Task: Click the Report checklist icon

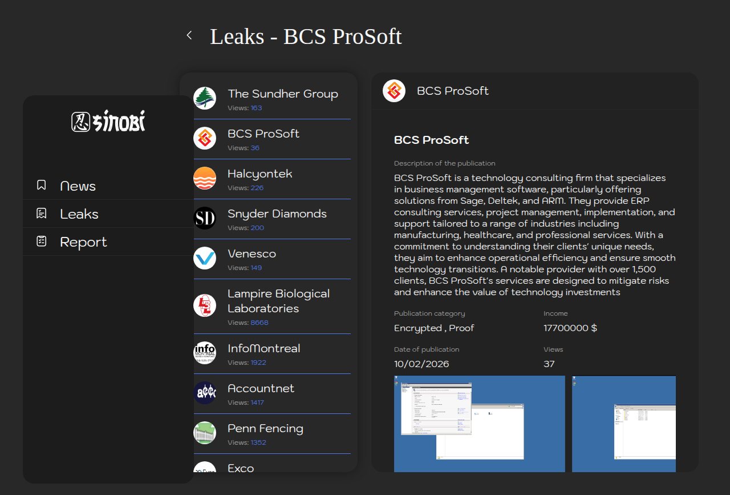Action: [41, 242]
